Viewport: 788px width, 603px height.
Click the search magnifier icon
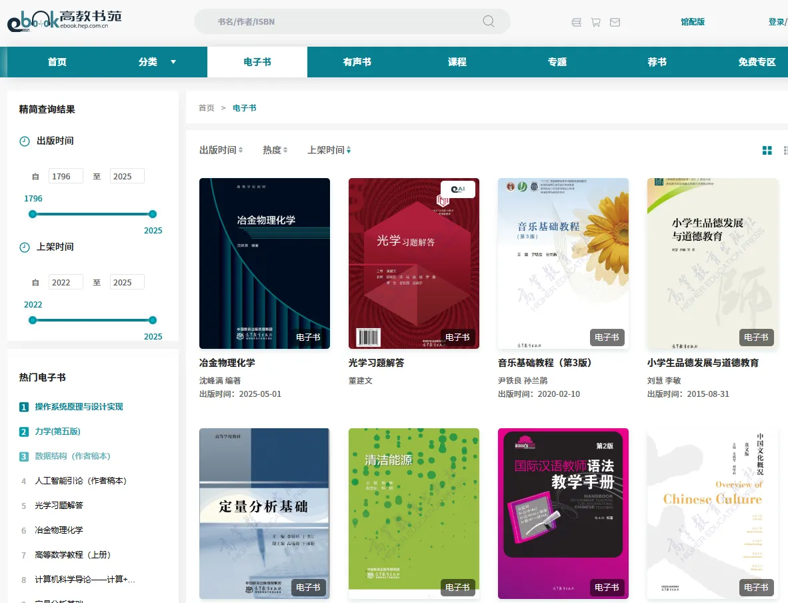click(489, 21)
